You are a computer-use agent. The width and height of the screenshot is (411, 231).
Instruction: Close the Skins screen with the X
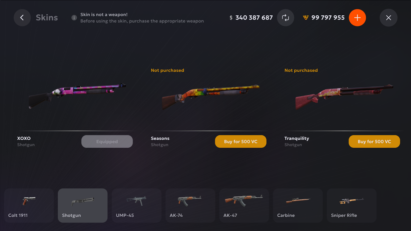[x=388, y=18]
